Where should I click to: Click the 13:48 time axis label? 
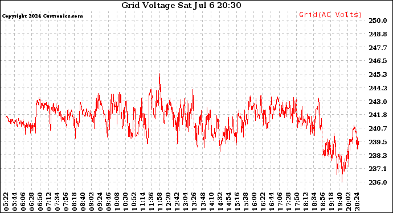point(203,202)
